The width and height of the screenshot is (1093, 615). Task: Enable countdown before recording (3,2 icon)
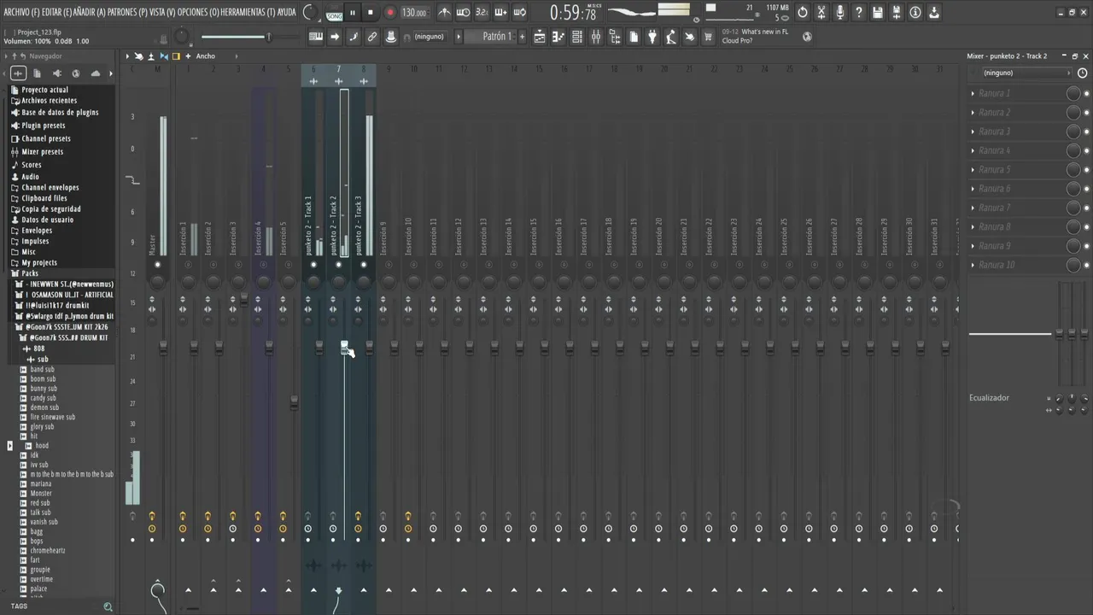(x=482, y=12)
